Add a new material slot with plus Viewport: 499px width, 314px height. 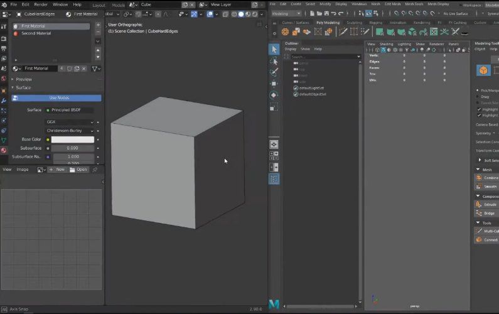[x=98, y=25]
